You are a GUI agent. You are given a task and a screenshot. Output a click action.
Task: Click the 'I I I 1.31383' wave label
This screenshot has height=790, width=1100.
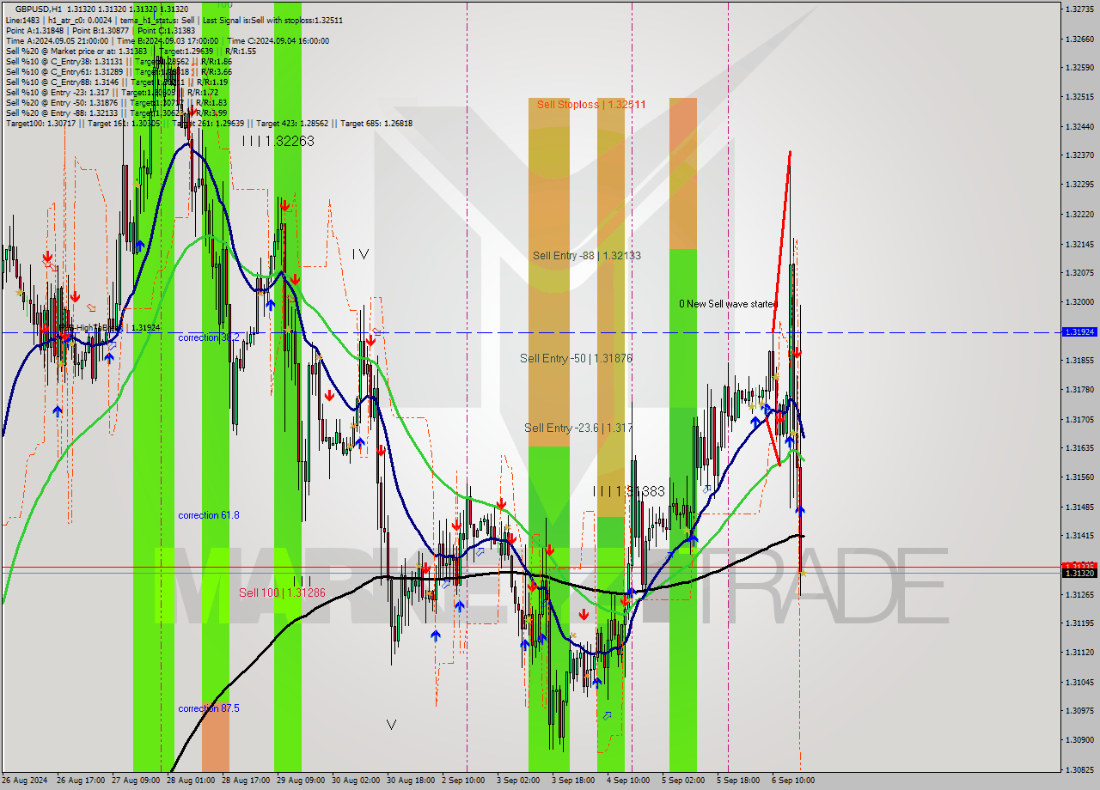coord(629,490)
